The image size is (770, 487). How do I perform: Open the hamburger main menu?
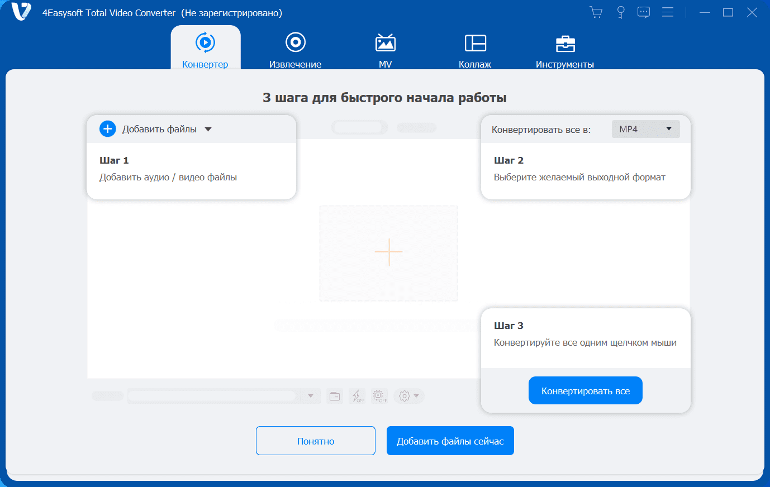point(668,12)
